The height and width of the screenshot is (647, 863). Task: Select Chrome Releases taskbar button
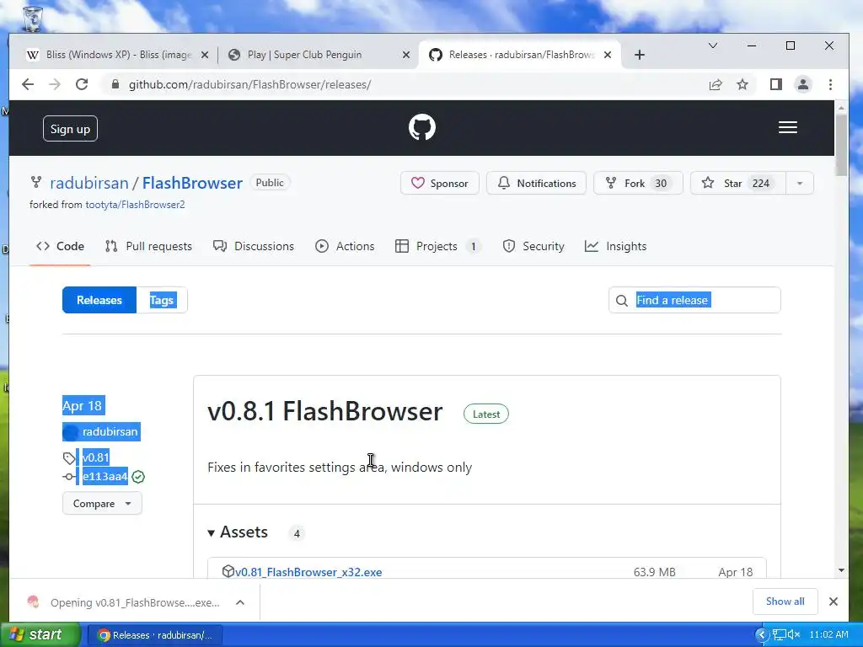[155, 635]
